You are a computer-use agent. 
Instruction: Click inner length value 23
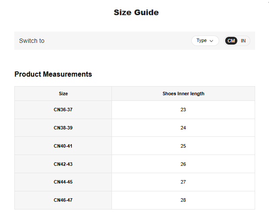[183, 110]
